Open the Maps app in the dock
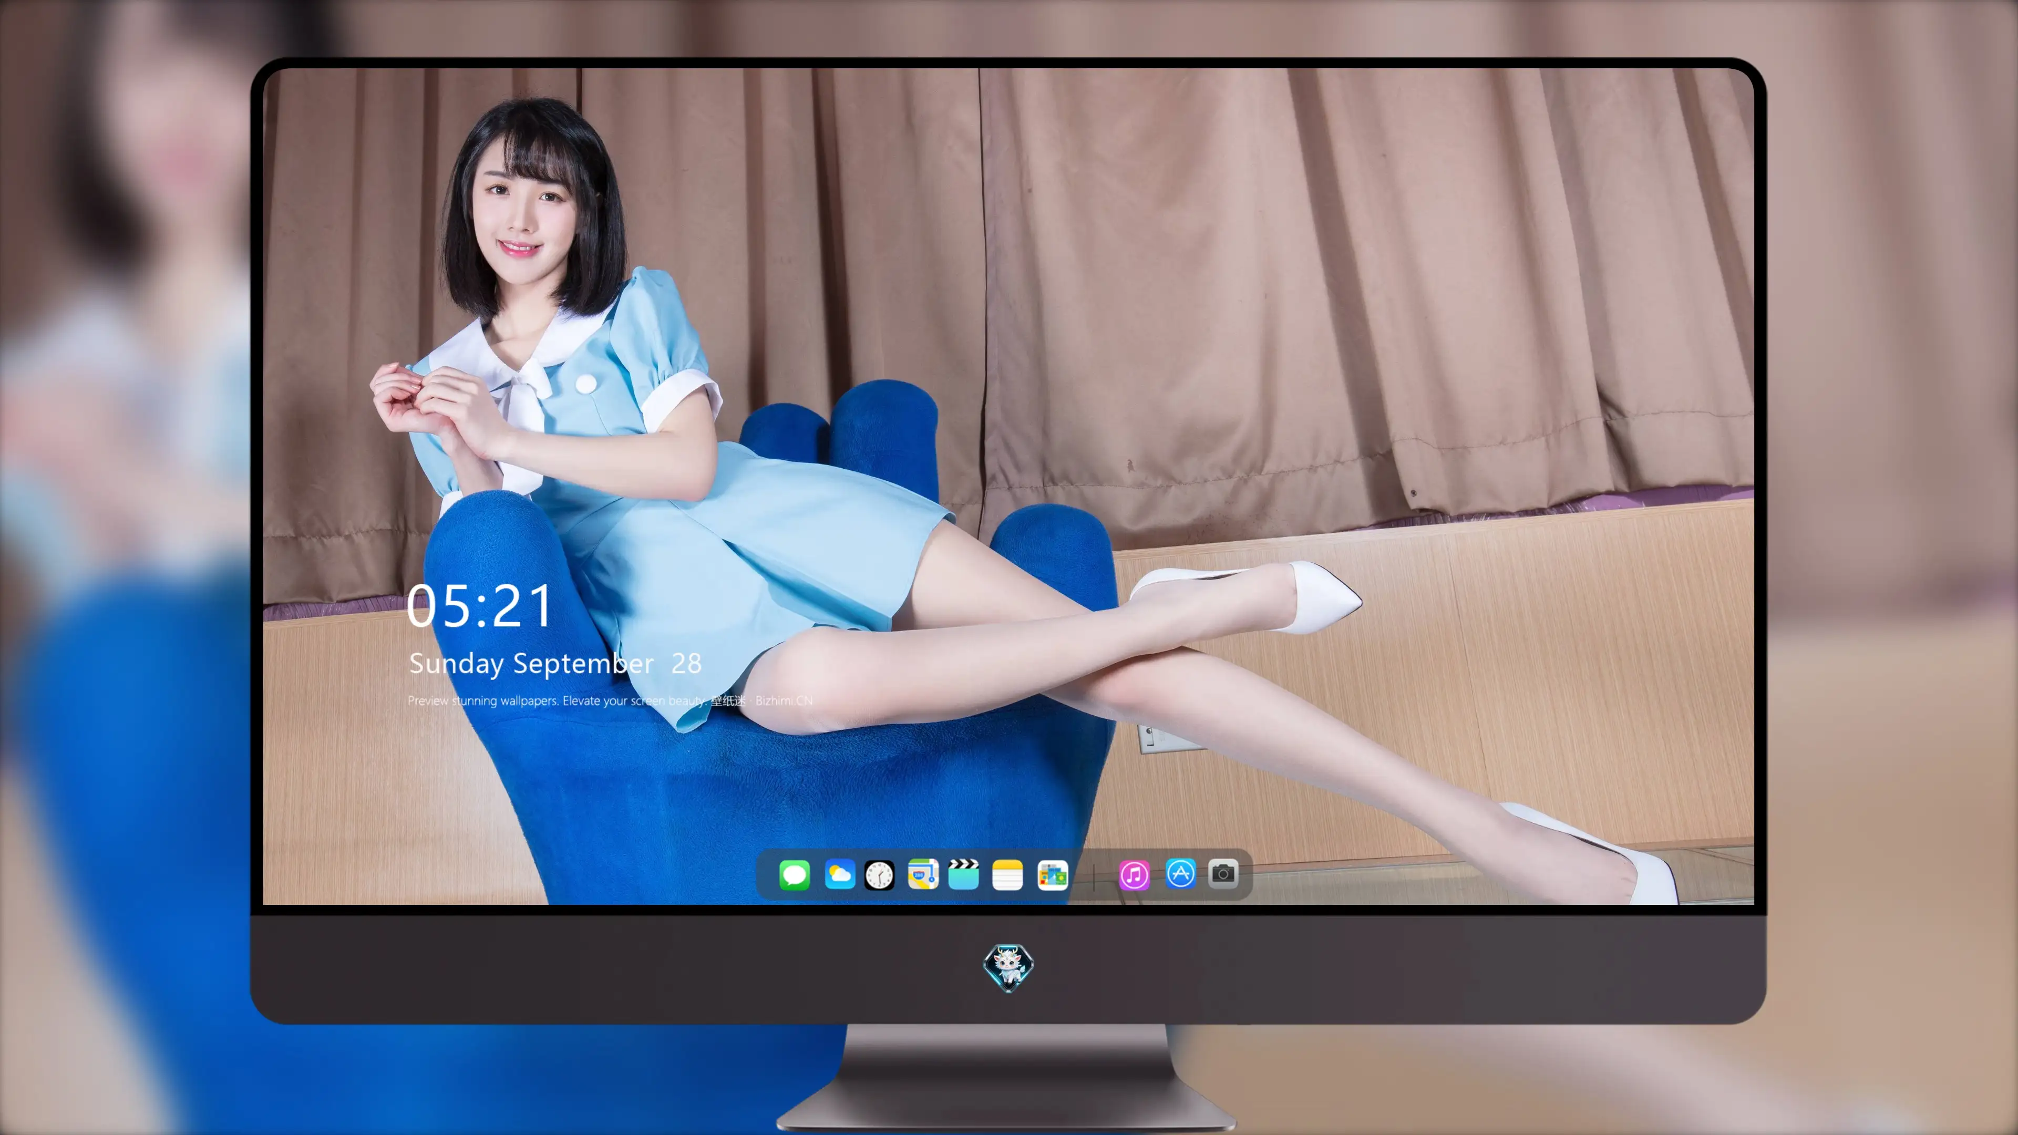 [923, 874]
